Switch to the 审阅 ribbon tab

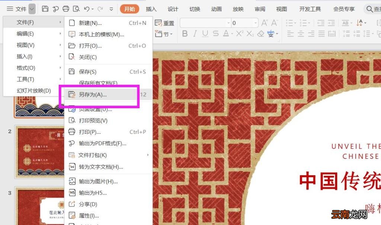tap(260, 9)
